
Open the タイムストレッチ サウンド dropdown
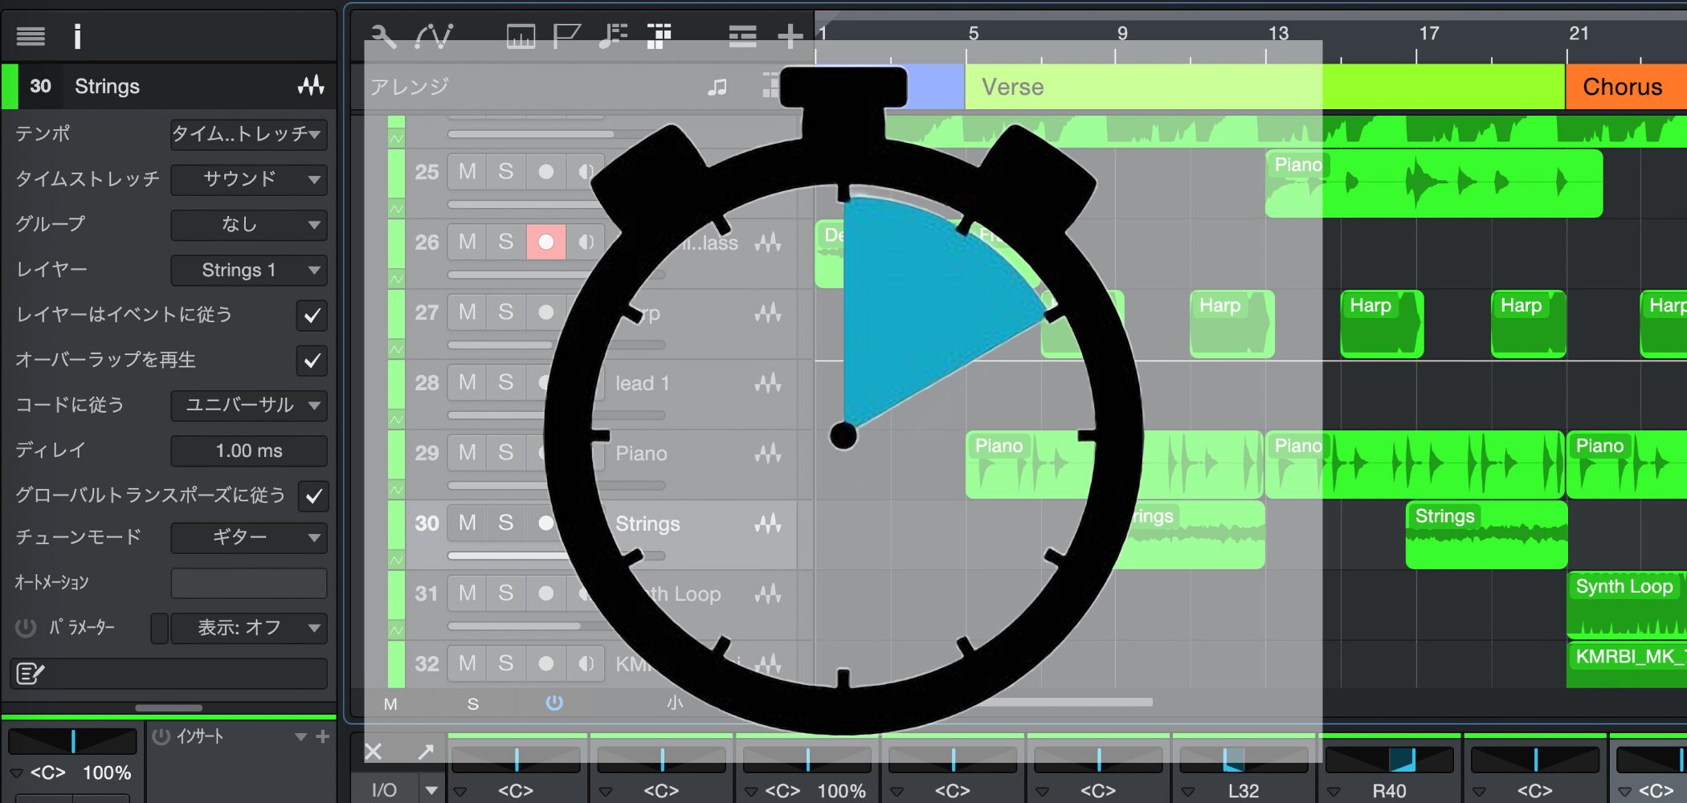coord(249,179)
